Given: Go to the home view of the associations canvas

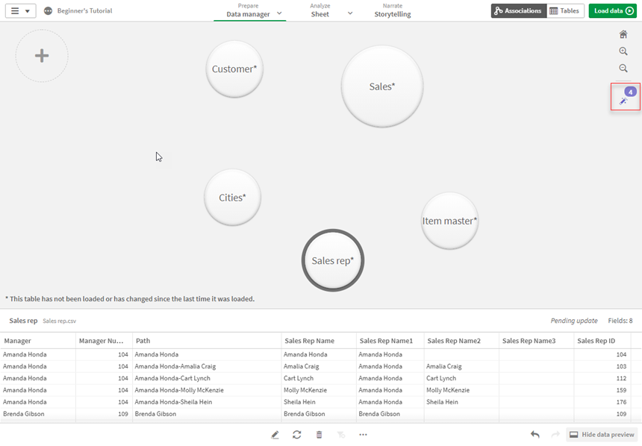Looking at the screenshot, I should click(x=623, y=34).
